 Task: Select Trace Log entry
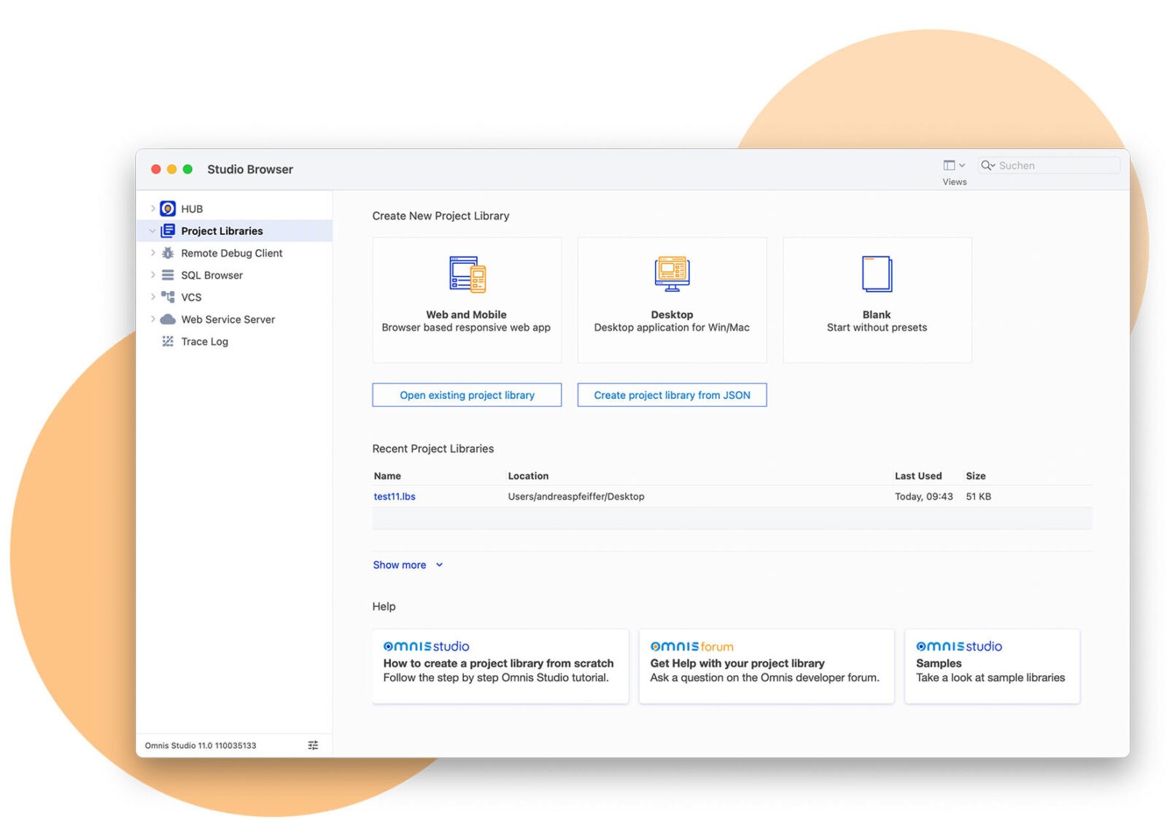click(204, 341)
